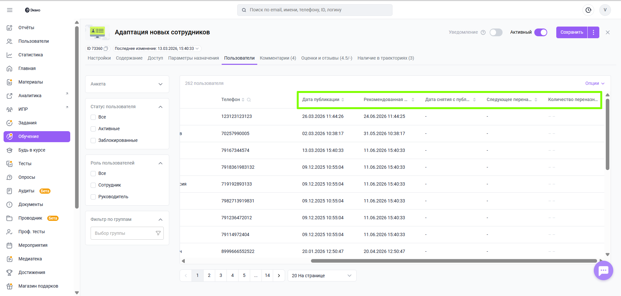Sort by Дата публикации column arrows
Image resolution: width=621 pixels, height=296 pixels.
point(343,100)
